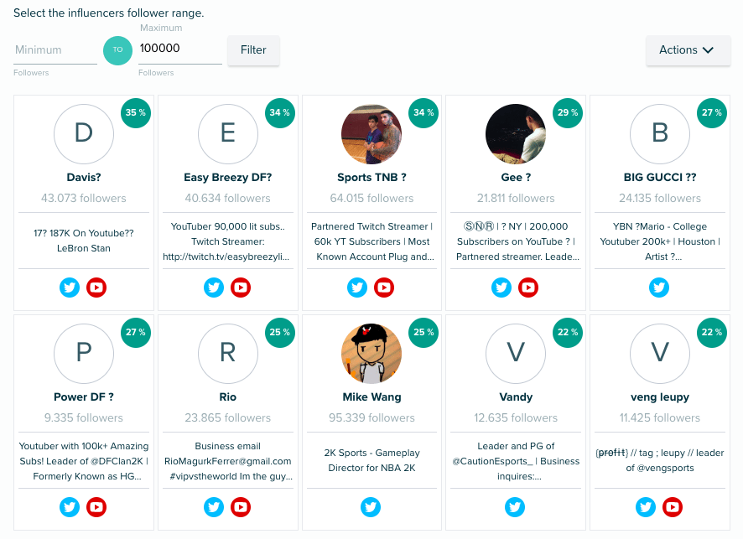Click the Vandy influencer name
This screenshot has width=743, height=539.
[x=516, y=396]
